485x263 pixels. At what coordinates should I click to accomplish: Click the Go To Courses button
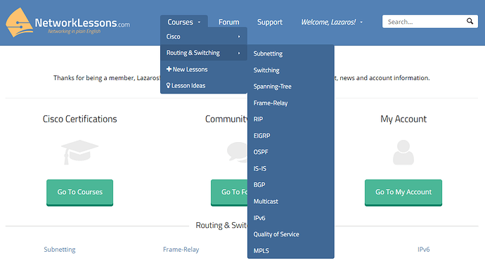pyautogui.click(x=80, y=192)
